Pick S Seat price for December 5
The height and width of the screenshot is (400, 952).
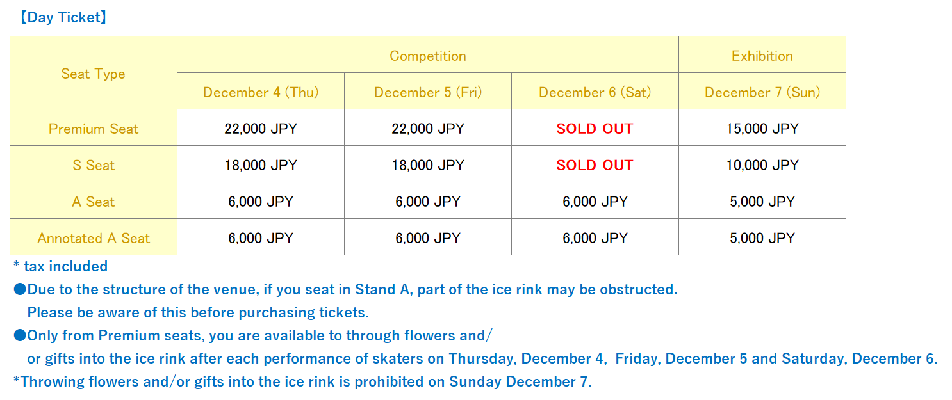(x=427, y=165)
